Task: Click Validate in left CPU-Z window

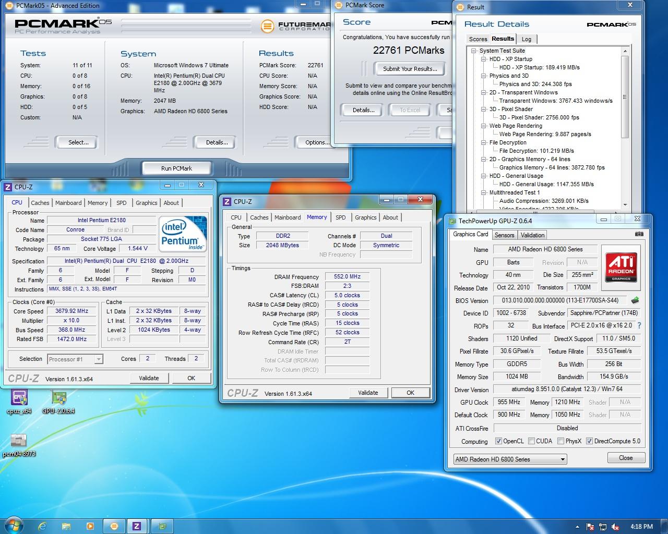Action: click(149, 378)
